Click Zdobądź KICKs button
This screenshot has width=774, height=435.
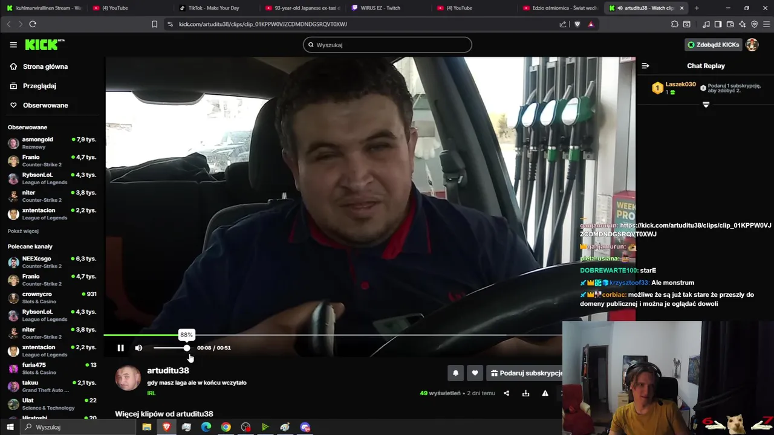pyautogui.click(x=713, y=45)
